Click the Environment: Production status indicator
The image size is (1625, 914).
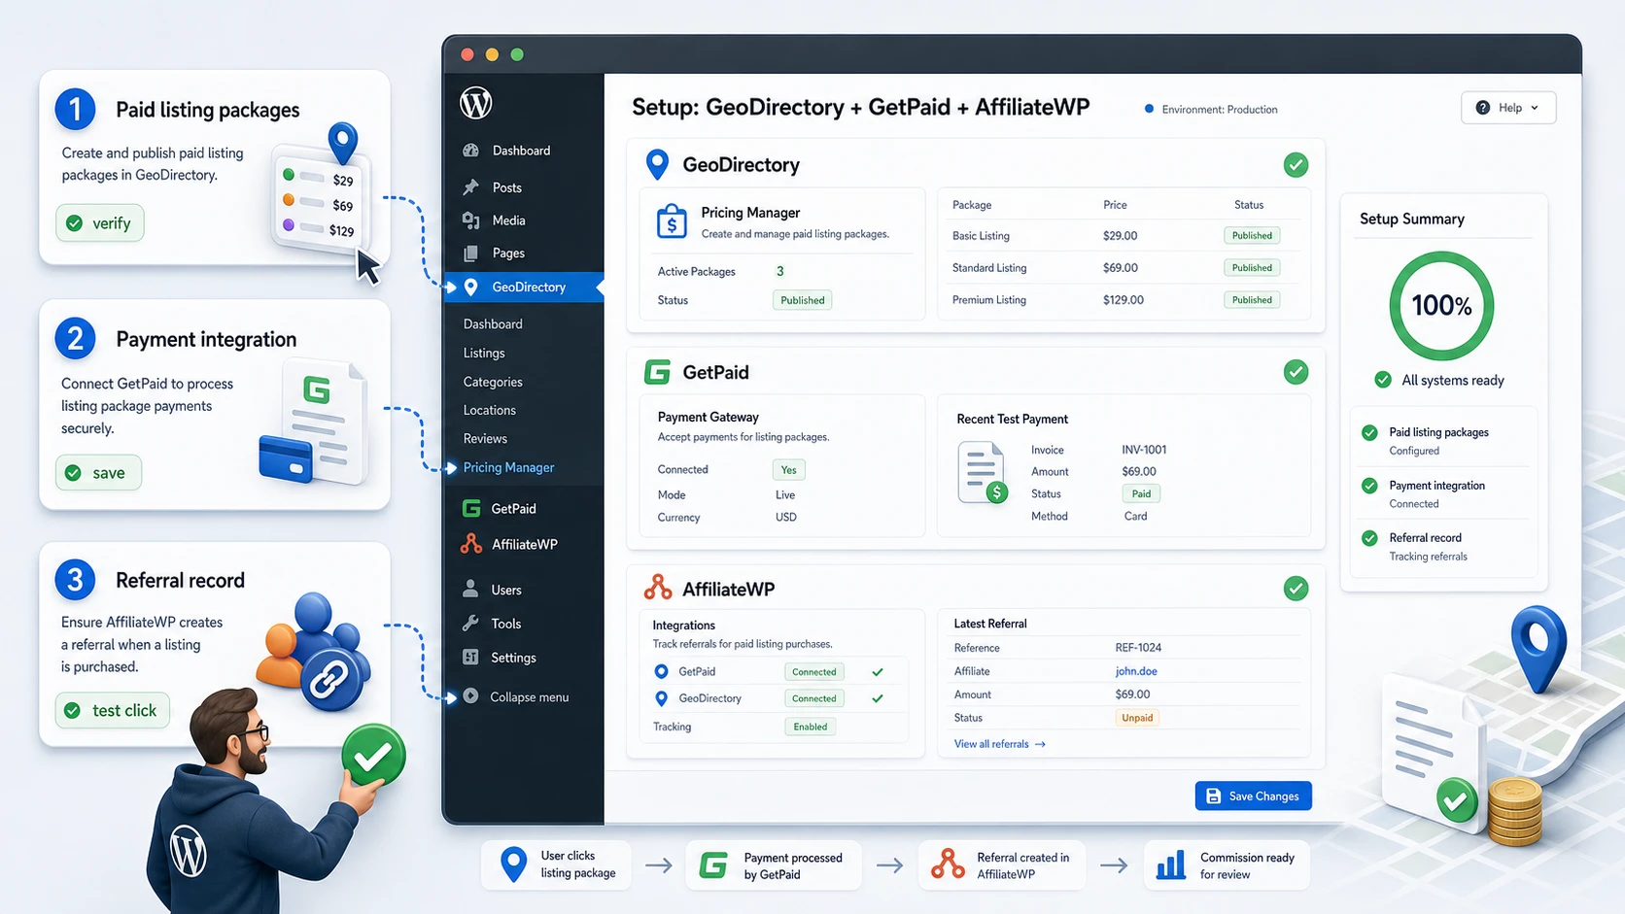1212,109
